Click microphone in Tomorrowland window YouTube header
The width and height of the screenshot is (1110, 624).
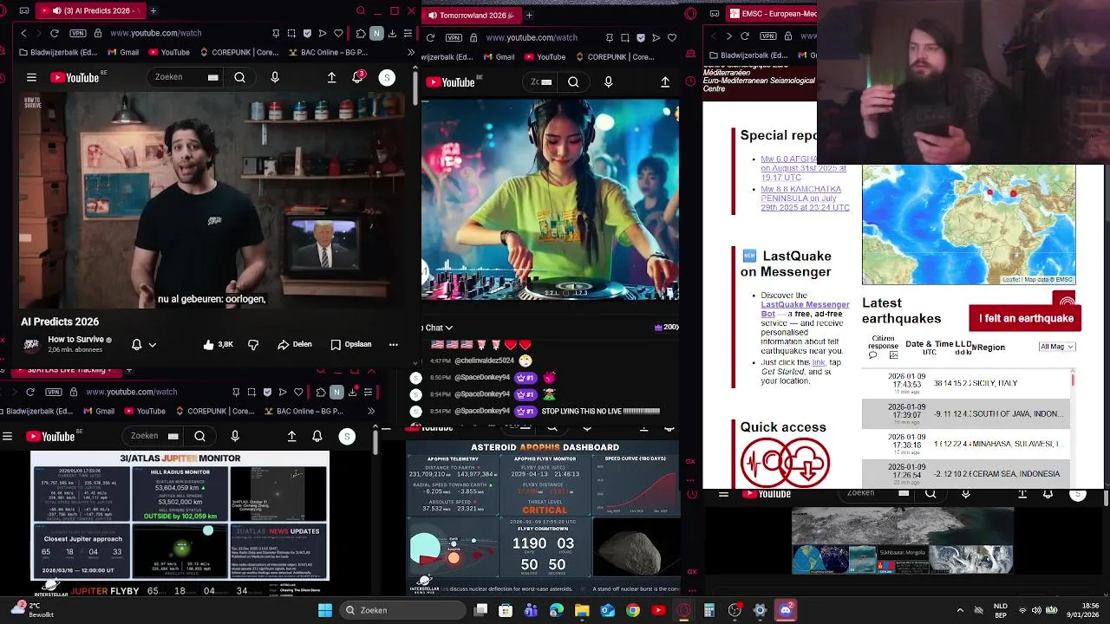coord(608,81)
